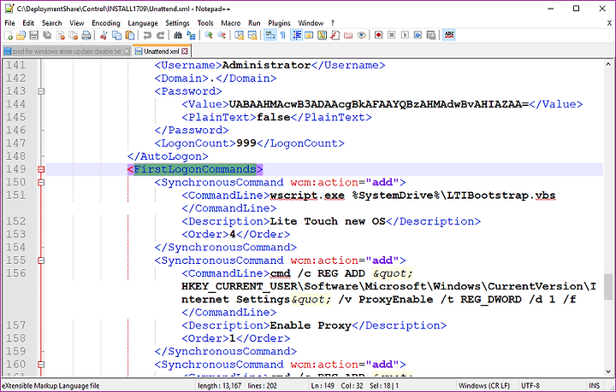This screenshot has height=392, width=616.
Task: Save current recorded macro icon
Action: pos(431,35)
